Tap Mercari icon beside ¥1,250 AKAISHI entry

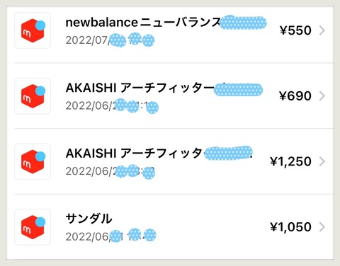[x=33, y=161]
